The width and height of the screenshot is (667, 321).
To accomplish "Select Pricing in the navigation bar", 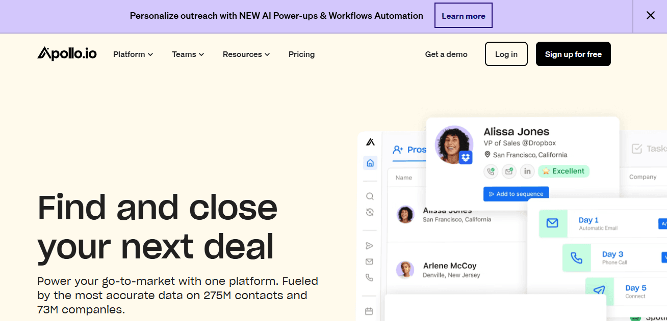I will 301,54.
